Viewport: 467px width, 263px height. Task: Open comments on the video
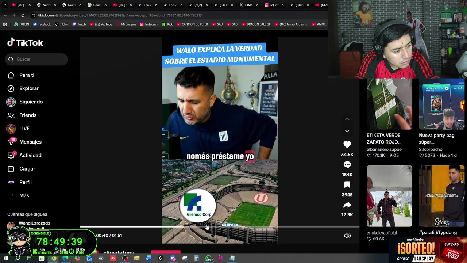347,165
